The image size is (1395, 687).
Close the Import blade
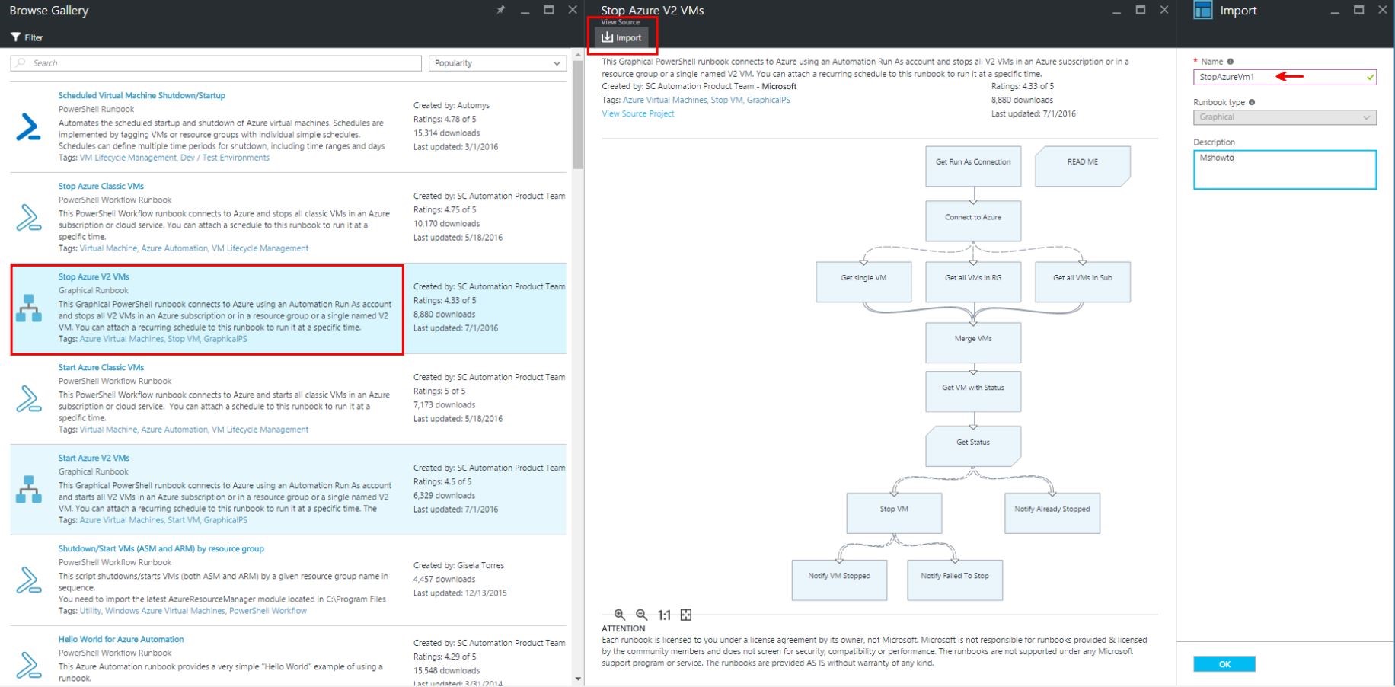[1382, 10]
